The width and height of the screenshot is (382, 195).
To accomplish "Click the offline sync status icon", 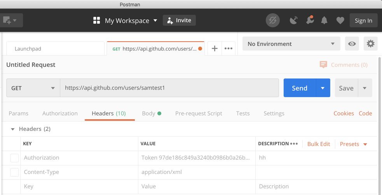I will click(x=273, y=21).
